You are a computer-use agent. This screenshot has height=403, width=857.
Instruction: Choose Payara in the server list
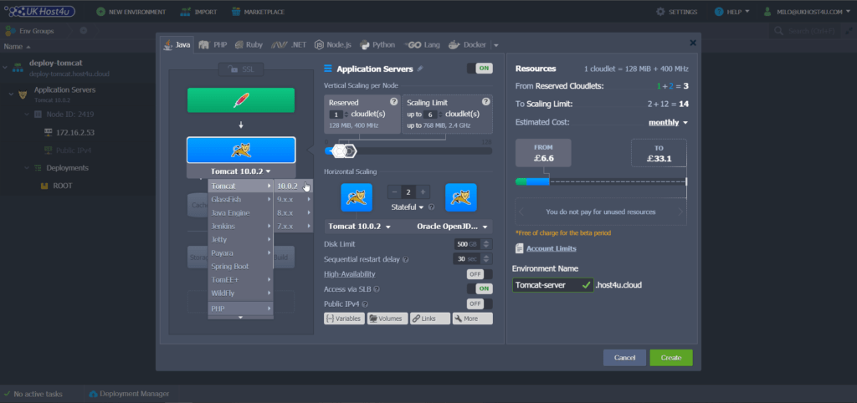(240, 253)
